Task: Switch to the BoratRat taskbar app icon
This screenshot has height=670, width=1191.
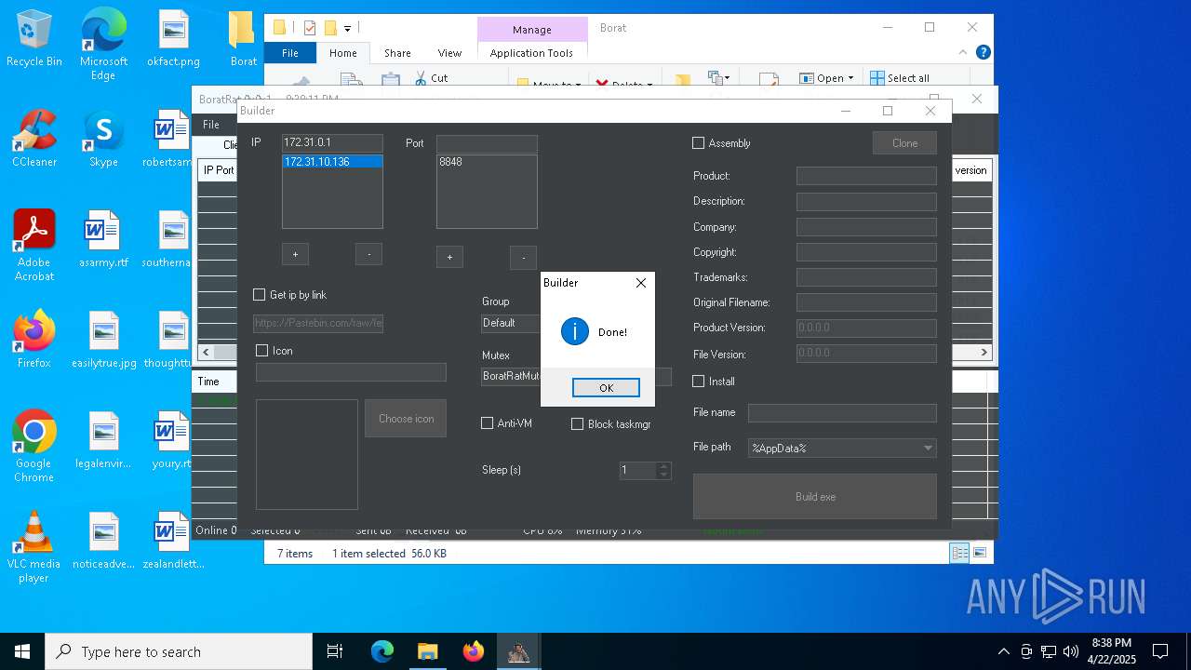Action: click(x=518, y=651)
